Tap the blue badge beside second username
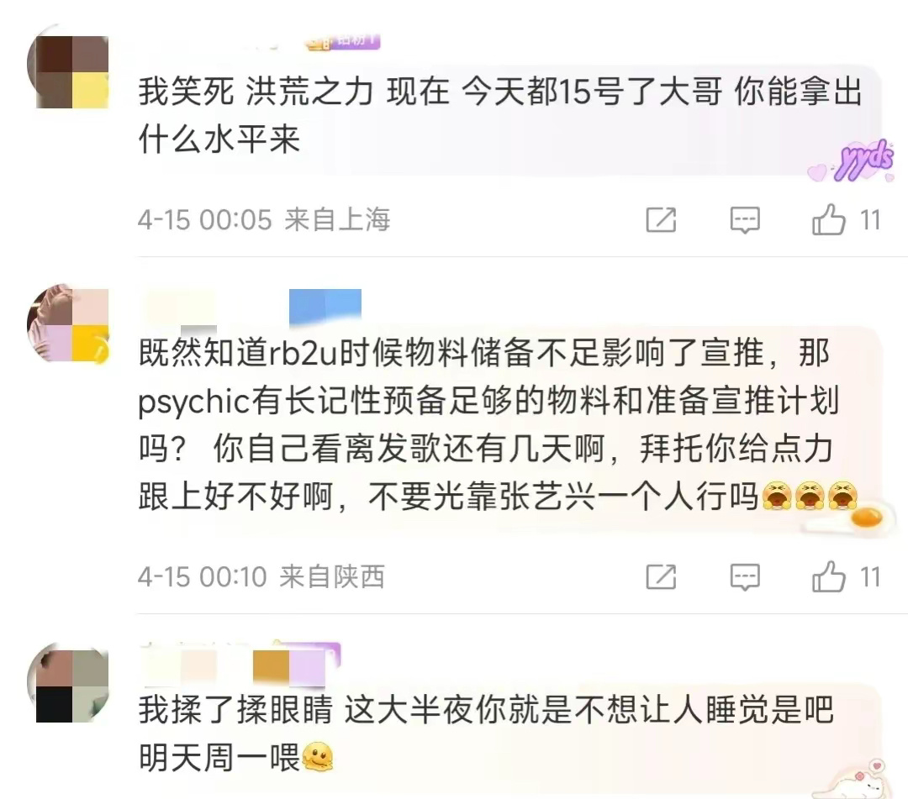This screenshot has height=799, width=908. 325,307
